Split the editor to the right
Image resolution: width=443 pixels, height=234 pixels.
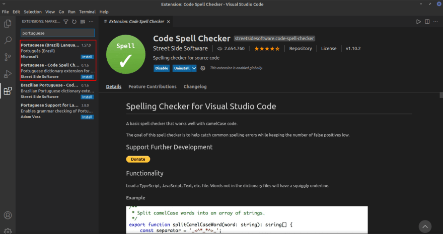tap(427, 22)
